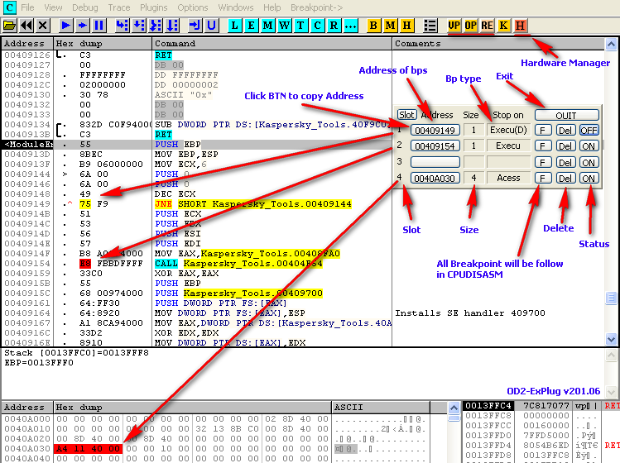Click the empty slot 3 address field
The height and width of the screenshot is (463, 620).
(x=435, y=162)
